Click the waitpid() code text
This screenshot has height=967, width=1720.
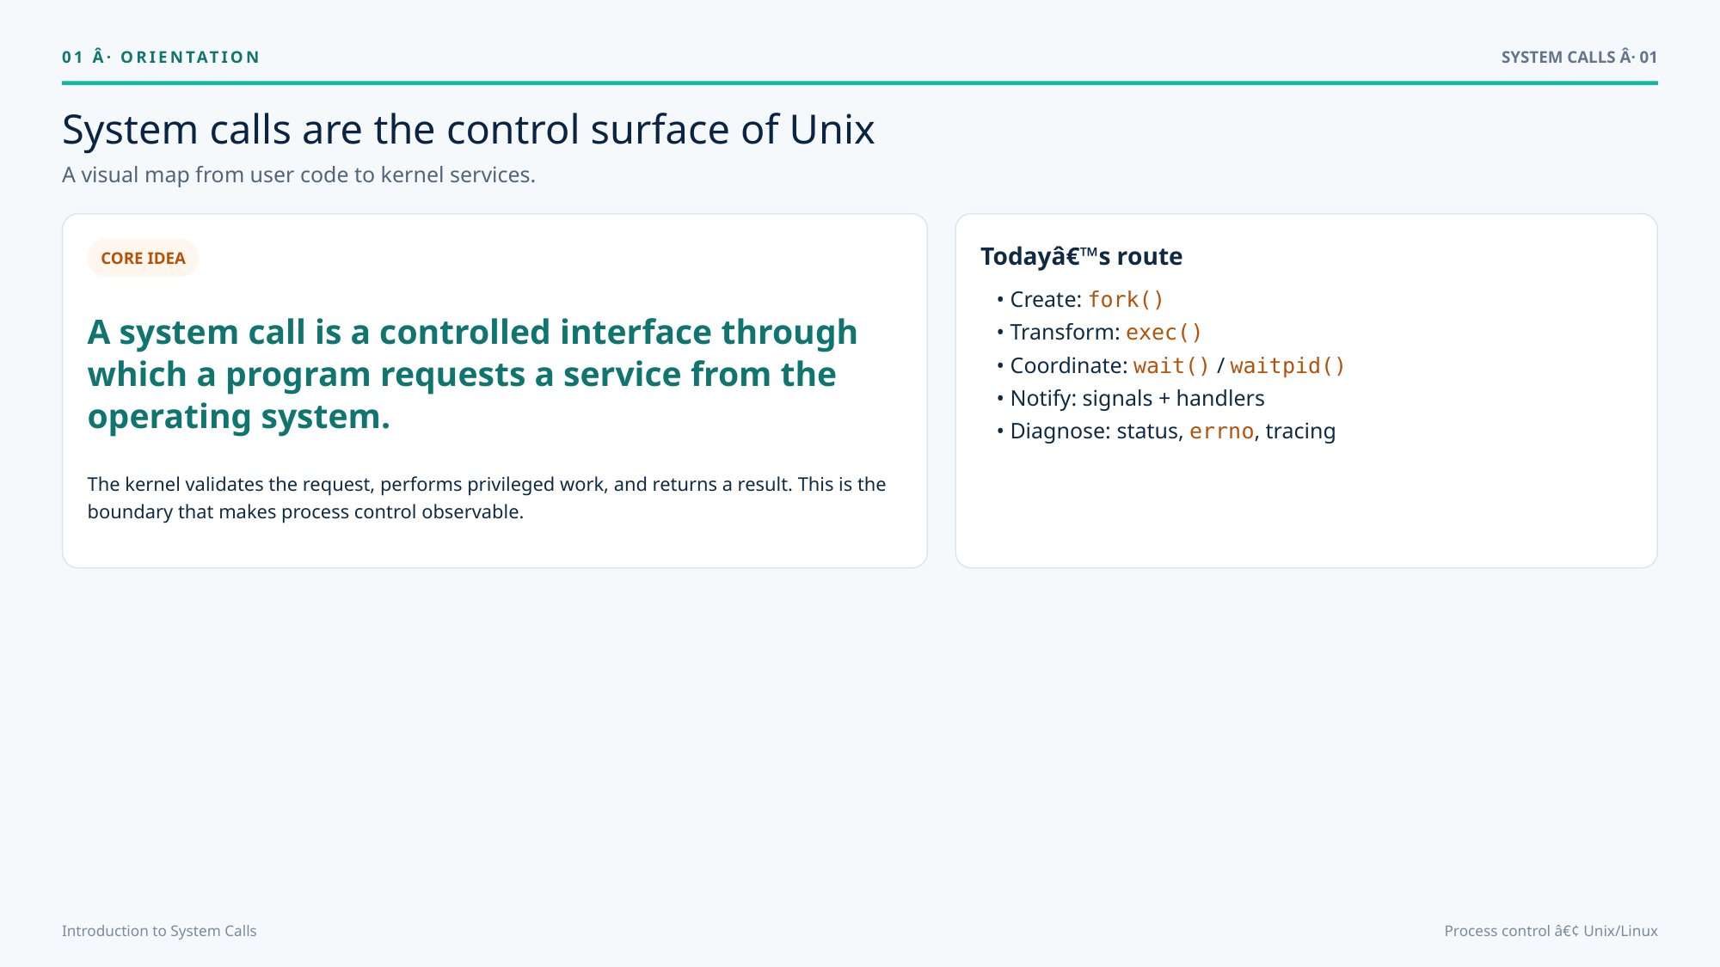tap(1287, 365)
